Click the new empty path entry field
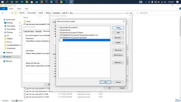Image resolution: width=181 pixels, height=102 pixels. pyautogui.click(x=84, y=40)
